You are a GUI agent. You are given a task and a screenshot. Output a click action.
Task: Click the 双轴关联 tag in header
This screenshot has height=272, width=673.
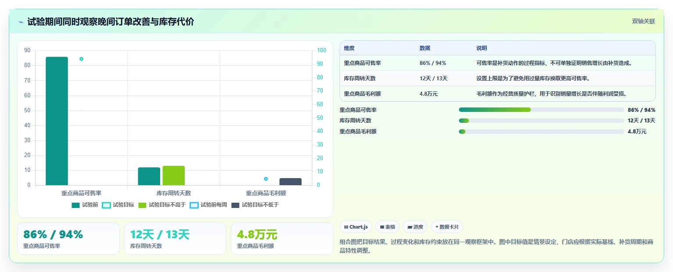click(644, 21)
